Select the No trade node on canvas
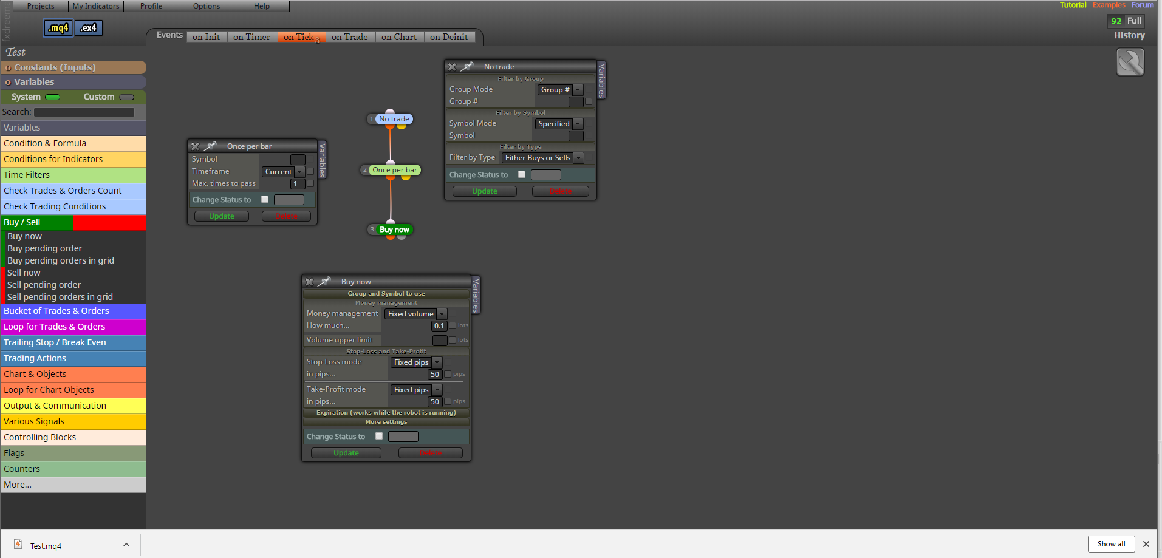Image resolution: width=1162 pixels, height=558 pixels. point(394,119)
